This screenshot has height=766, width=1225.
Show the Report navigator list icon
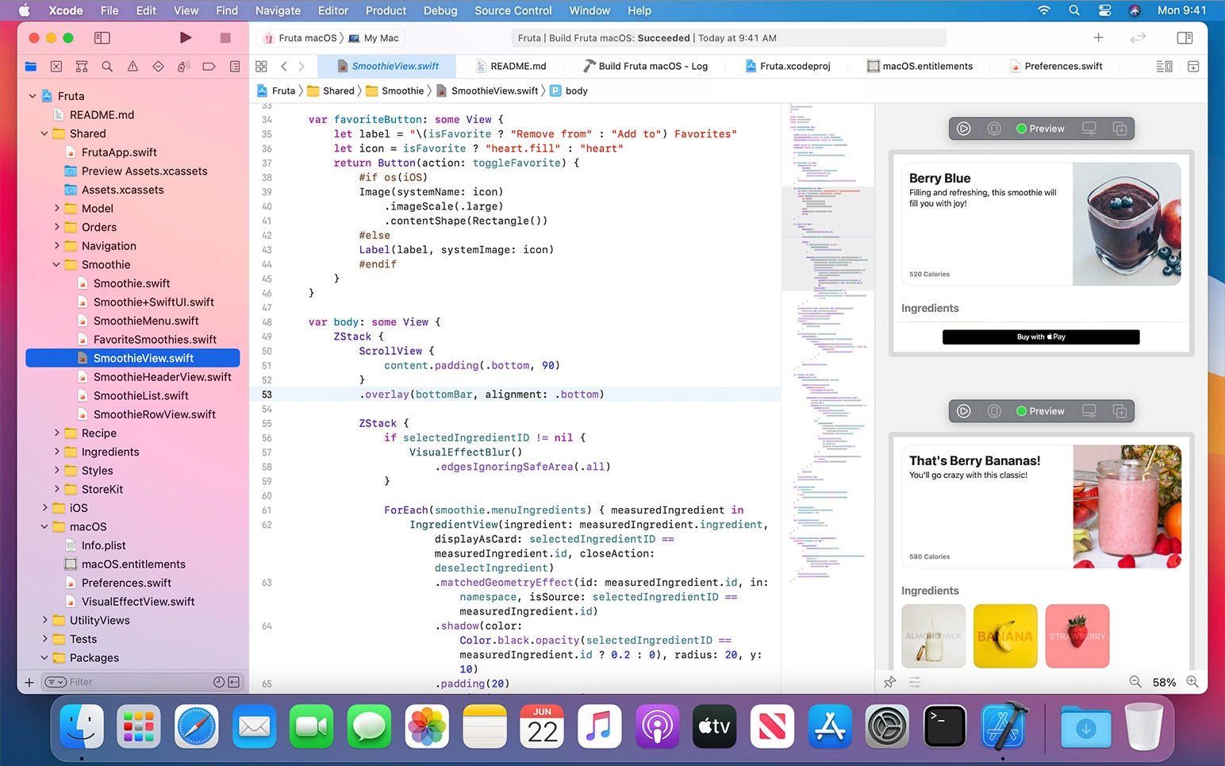234,67
